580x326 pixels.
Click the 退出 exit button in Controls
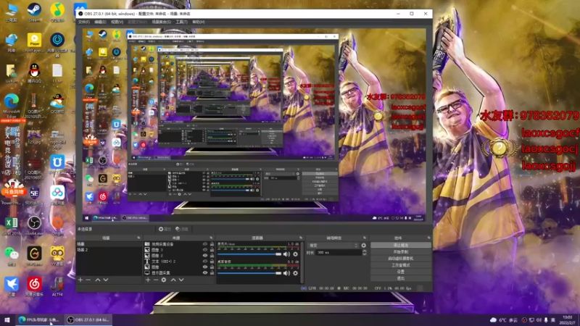[x=401, y=278]
